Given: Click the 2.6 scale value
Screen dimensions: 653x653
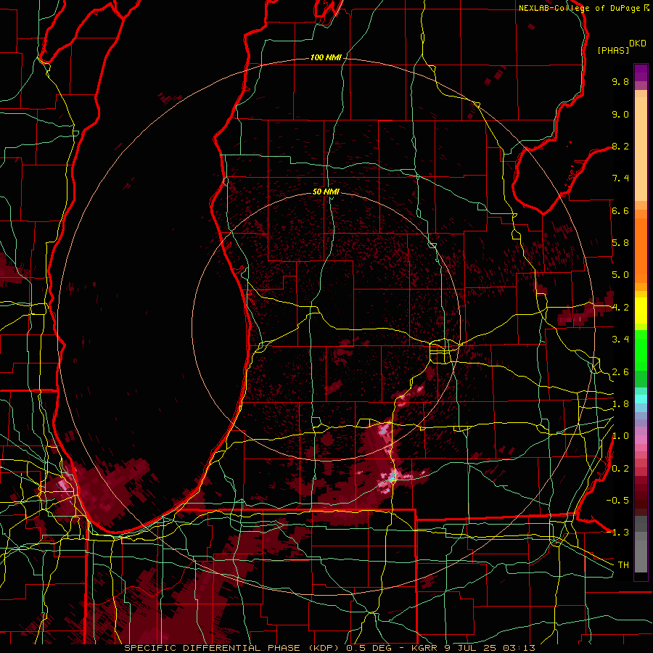Looking at the screenshot, I should click(x=620, y=371).
